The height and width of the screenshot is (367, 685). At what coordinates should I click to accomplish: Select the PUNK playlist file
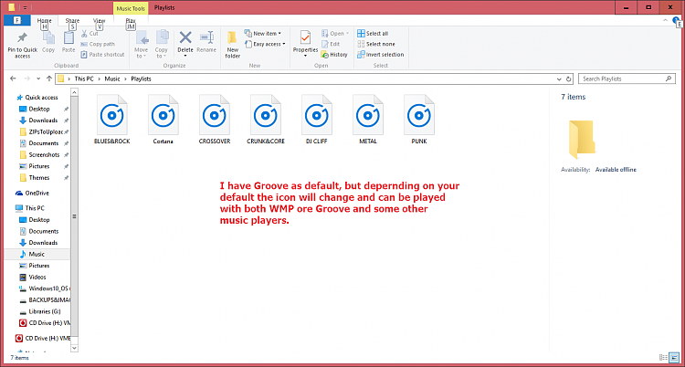click(419, 119)
